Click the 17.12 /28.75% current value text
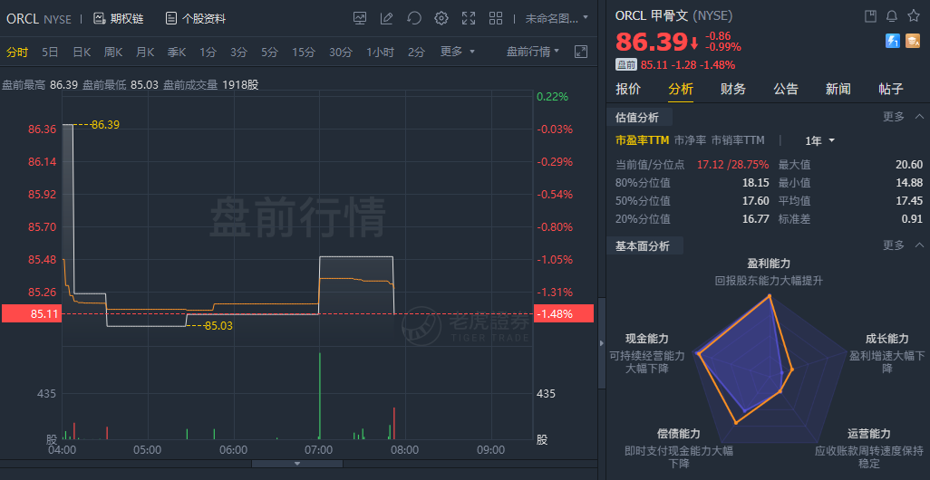The image size is (930, 480). click(732, 165)
